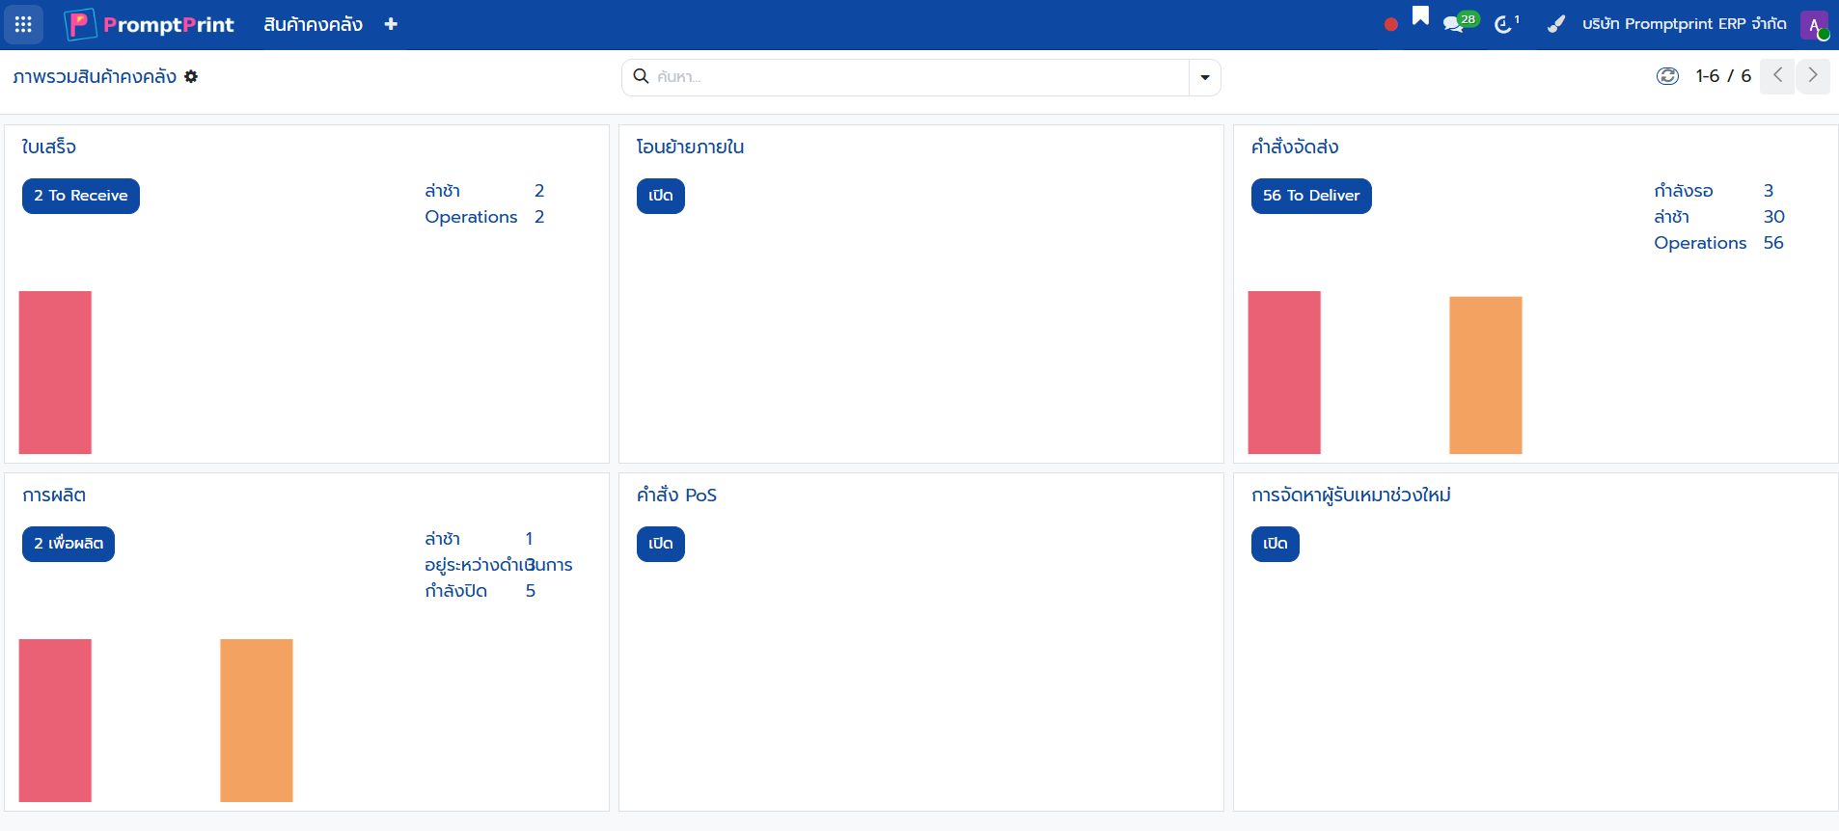The height and width of the screenshot is (831, 1839).
Task: Click ล่าช้า link in ใบเสร็จ card
Action: (x=443, y=191)
